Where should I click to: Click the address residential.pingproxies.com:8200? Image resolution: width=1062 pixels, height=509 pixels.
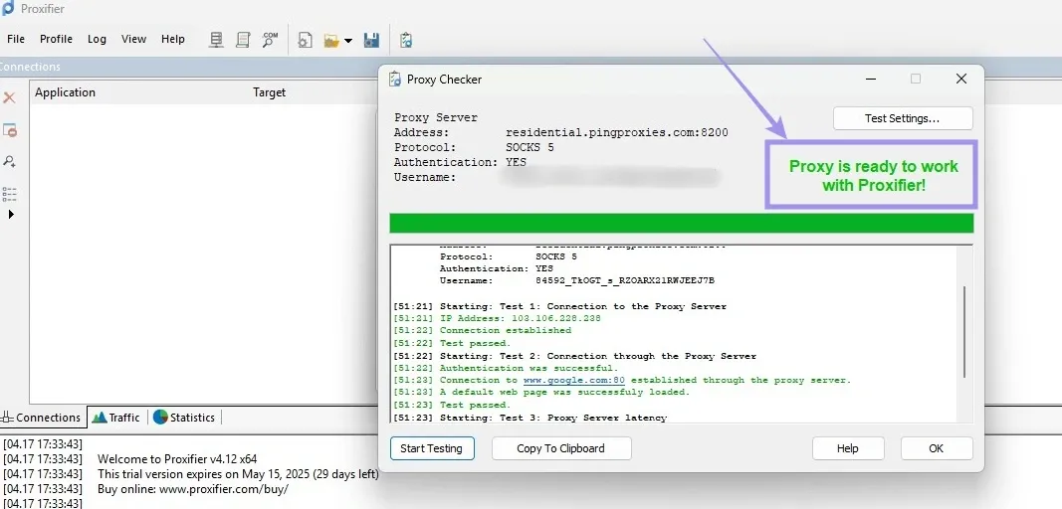pos(616,132)
